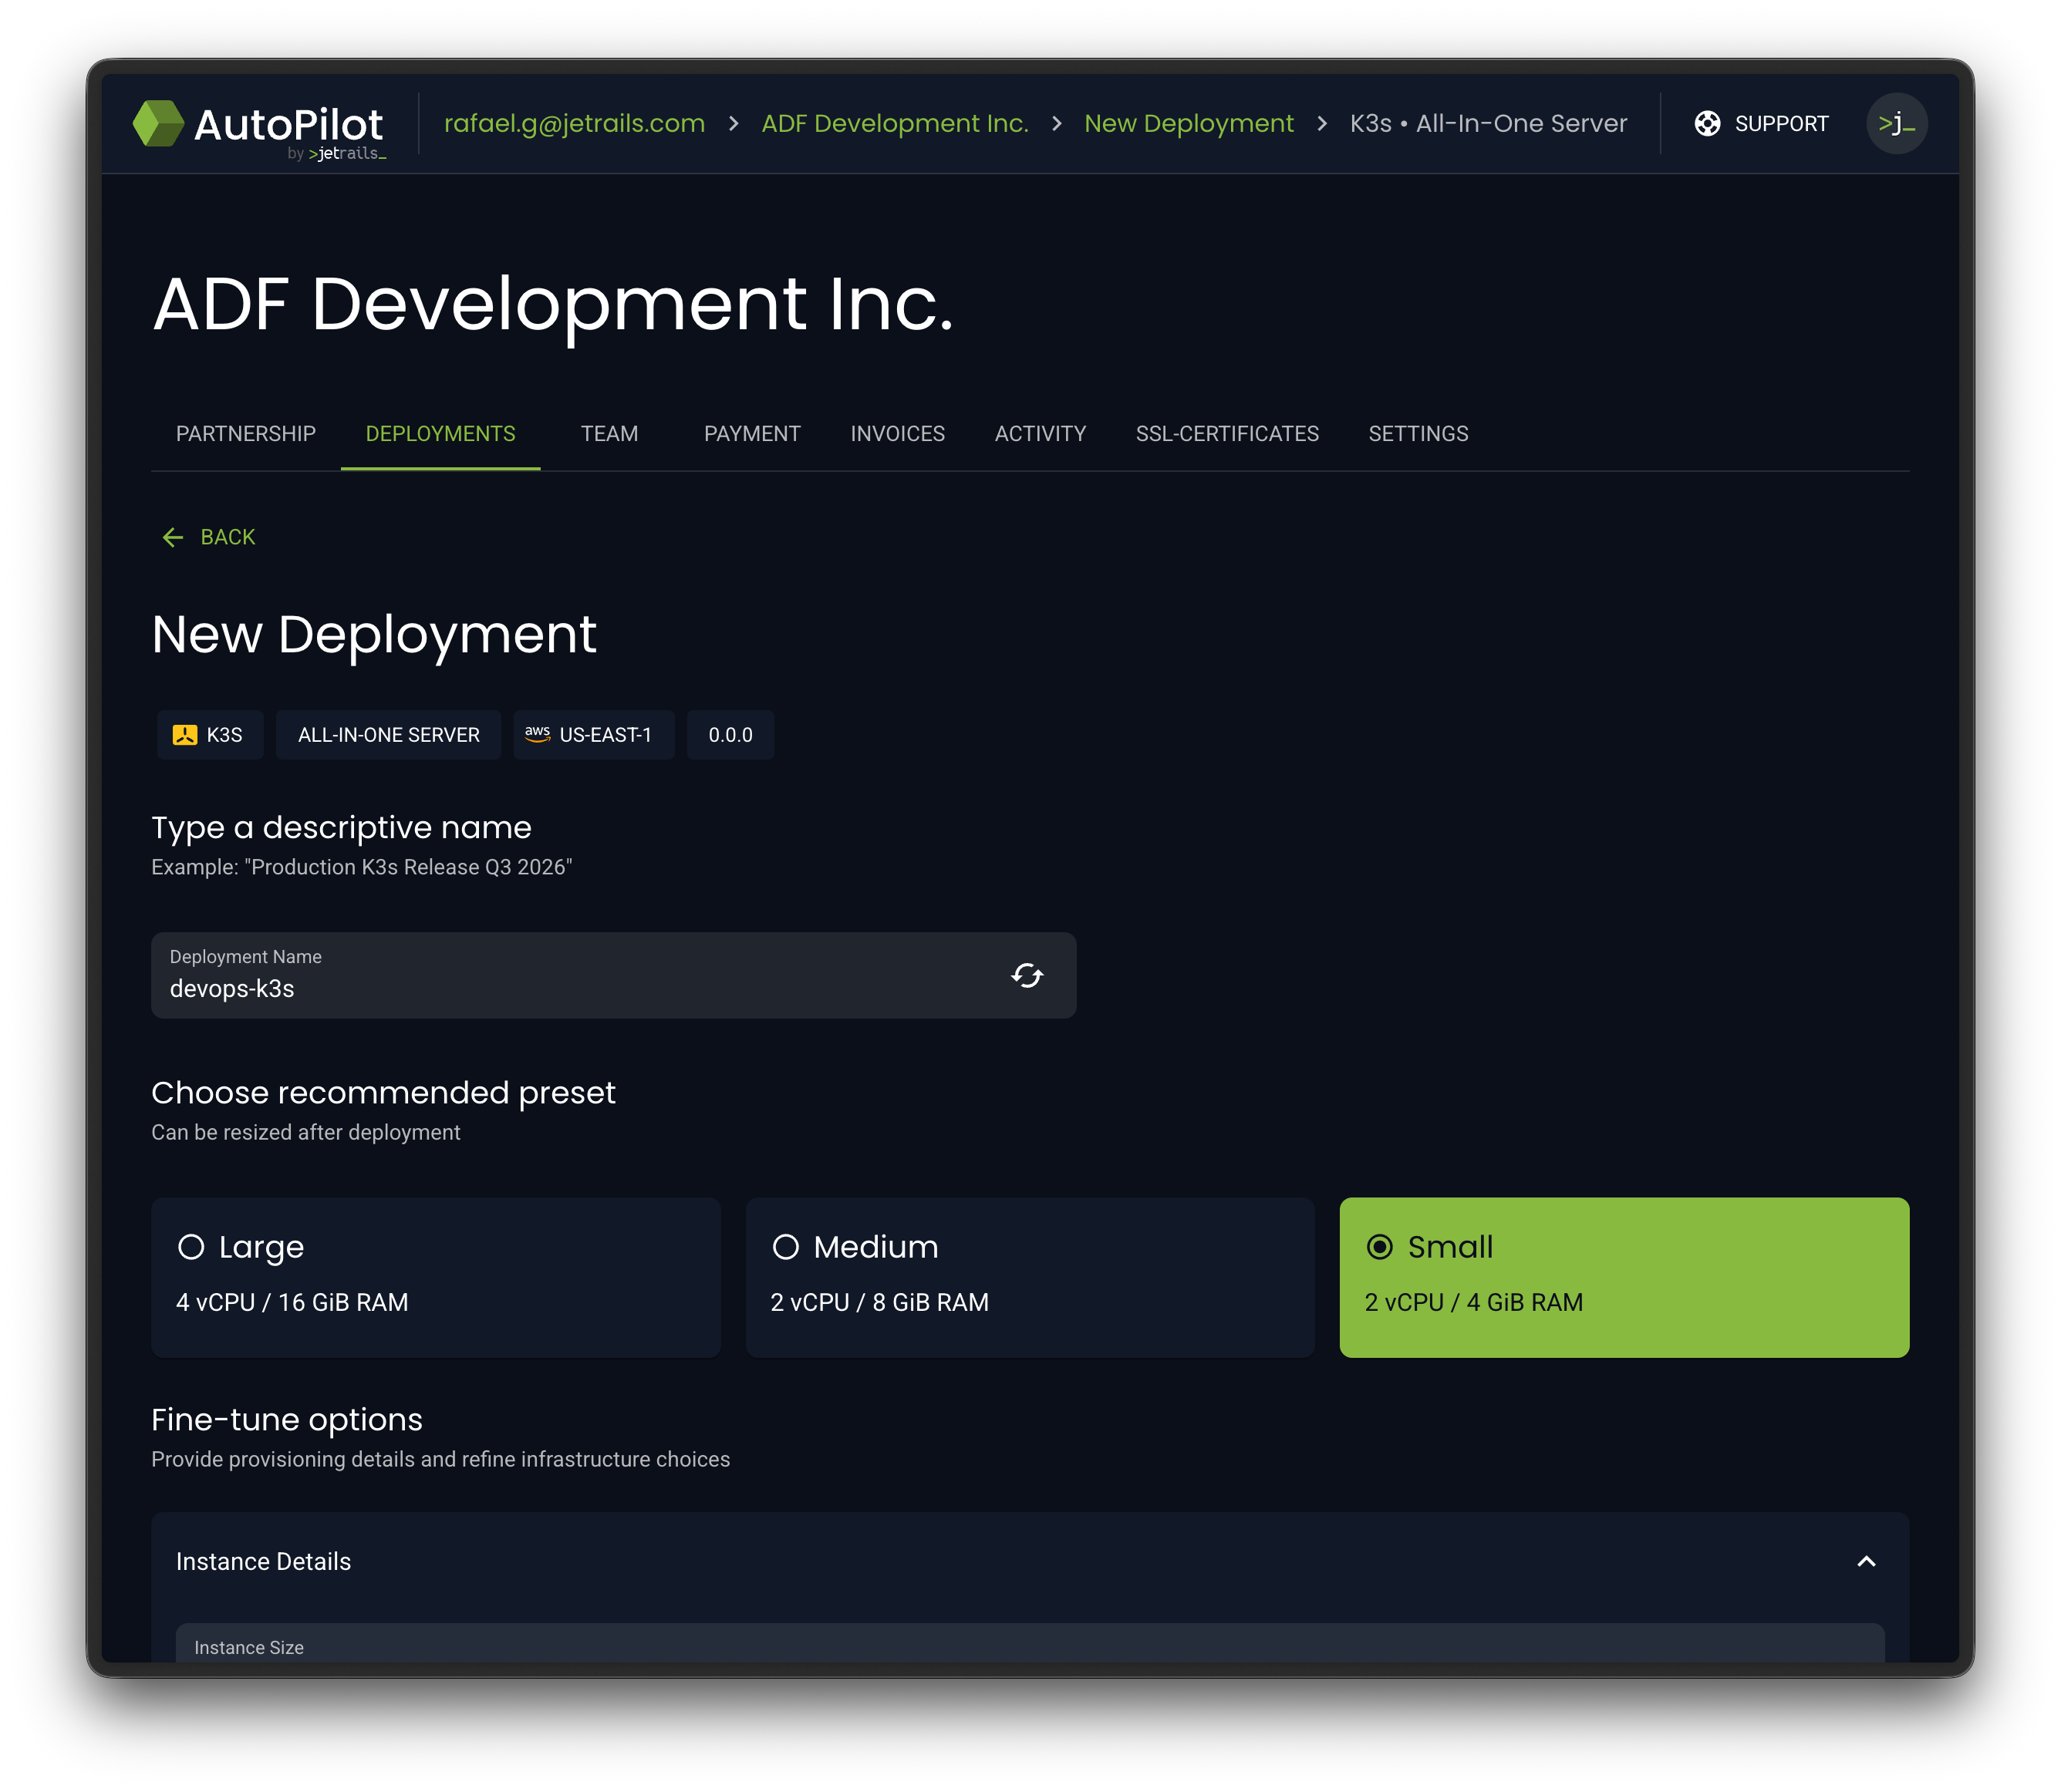2061x1792 pixels.
Task: Click the back arrow icon
Action: pyautogui.click(x=172, y=537)
